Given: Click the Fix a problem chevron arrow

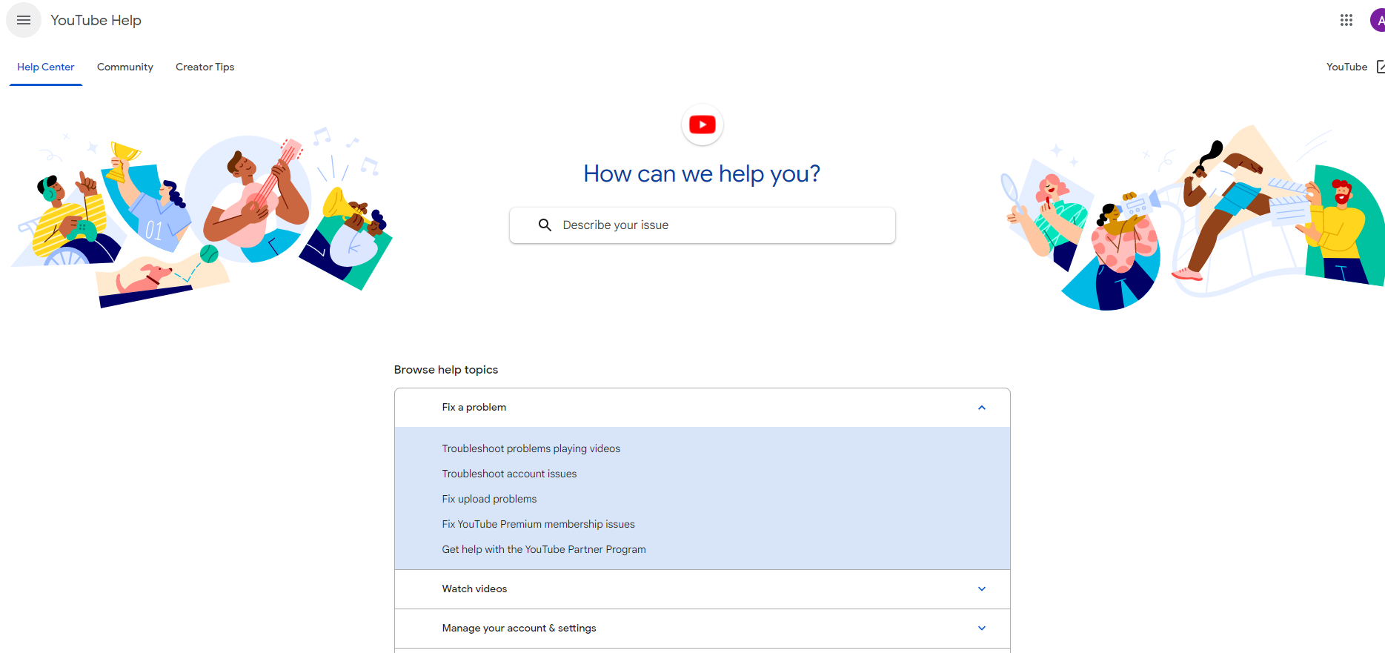Looking at the screenshot, I should coord(982,408).
